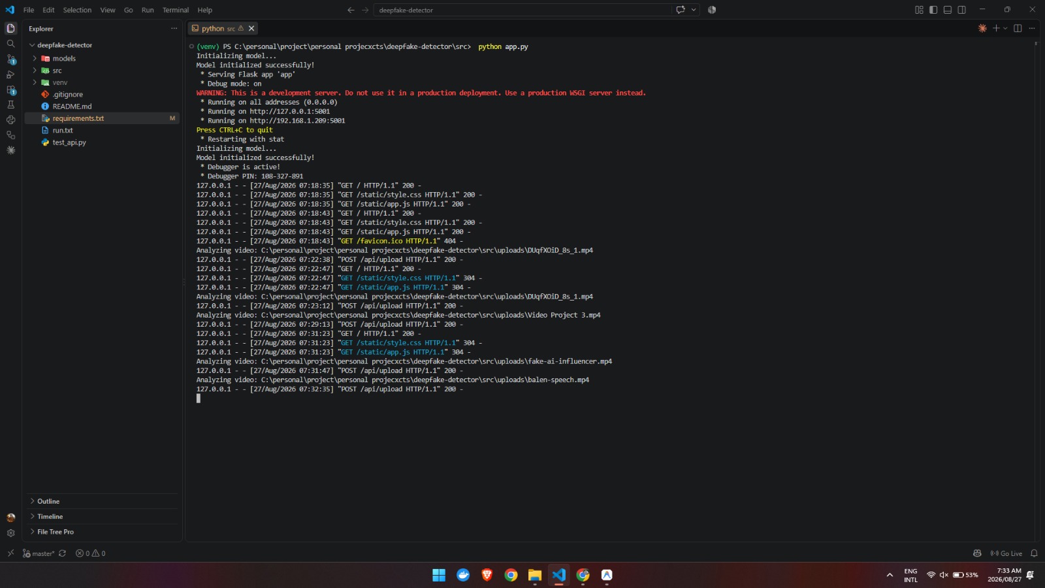Open the Claude spark icon in activity bar

(x=10, y=150)
